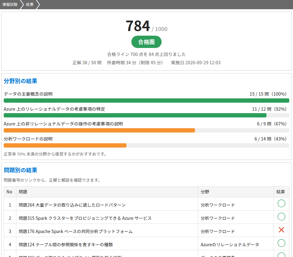
Task: Click the 67% orange progress bar
Action: pos(146,130)
